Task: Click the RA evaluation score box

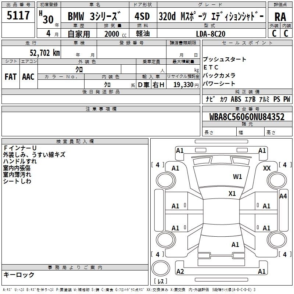Action: pos(280,16)
